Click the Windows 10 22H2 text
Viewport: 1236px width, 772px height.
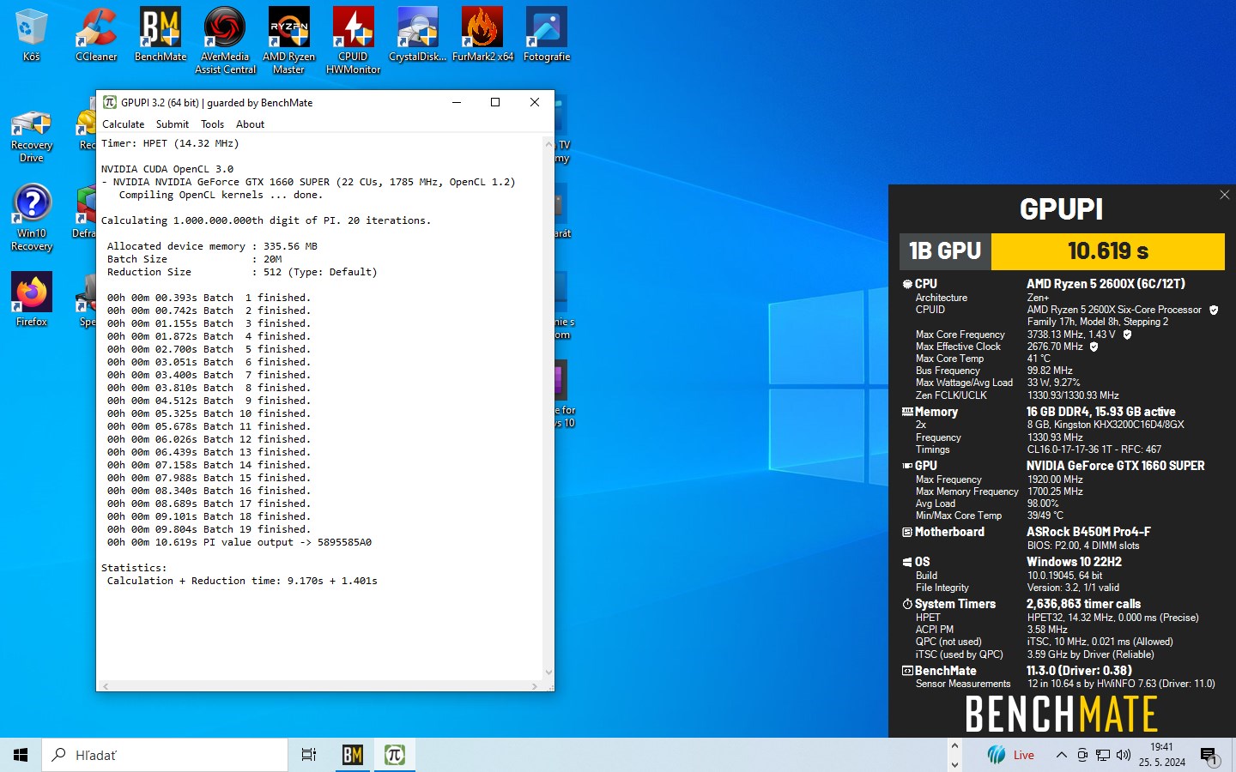pos(1074,562)
